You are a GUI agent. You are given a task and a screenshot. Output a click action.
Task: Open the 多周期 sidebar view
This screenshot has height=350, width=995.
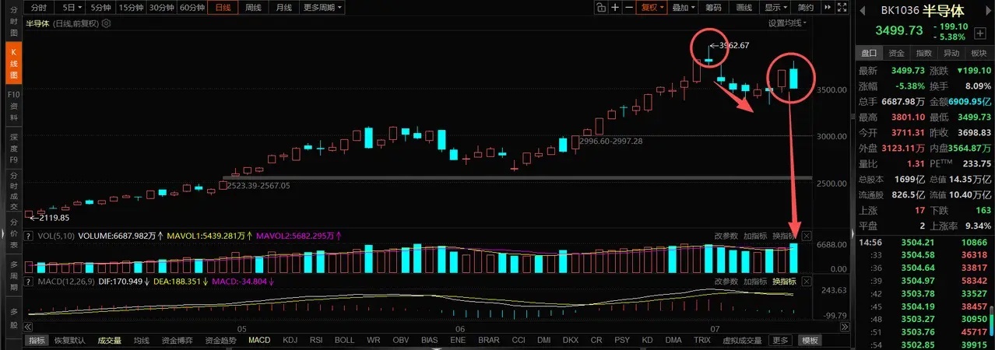coord(12,275)
